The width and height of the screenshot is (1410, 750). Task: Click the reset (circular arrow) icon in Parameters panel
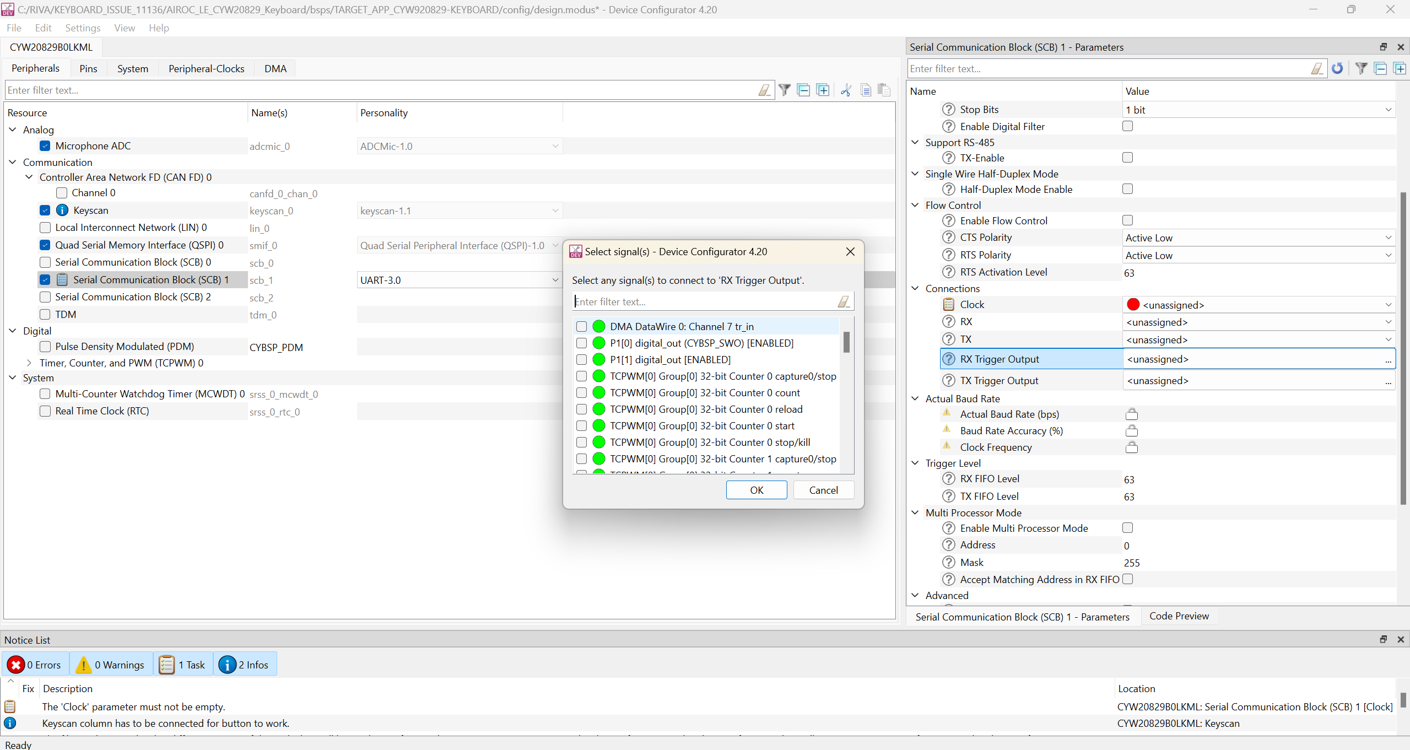pyautogui.click(x=1337, y=69)
